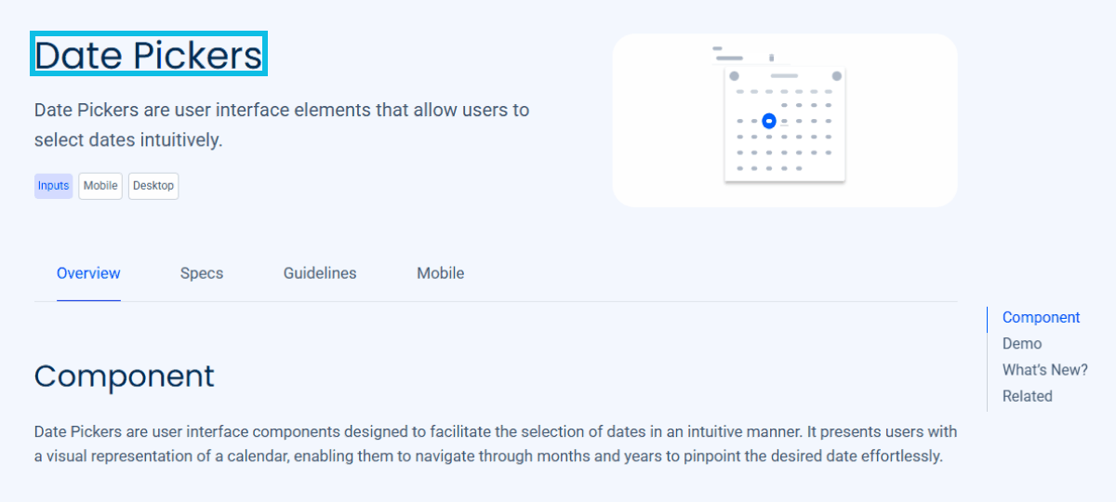
Task: Click the Component section heading
Action: (125, 376)
